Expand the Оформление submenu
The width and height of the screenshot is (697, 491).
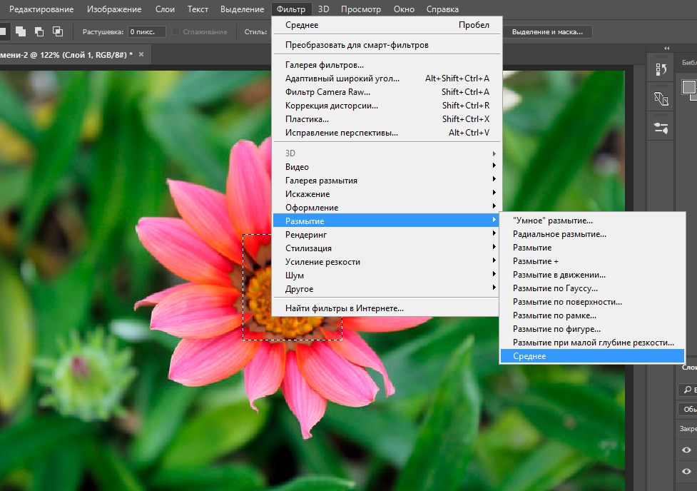pos(387,207)
